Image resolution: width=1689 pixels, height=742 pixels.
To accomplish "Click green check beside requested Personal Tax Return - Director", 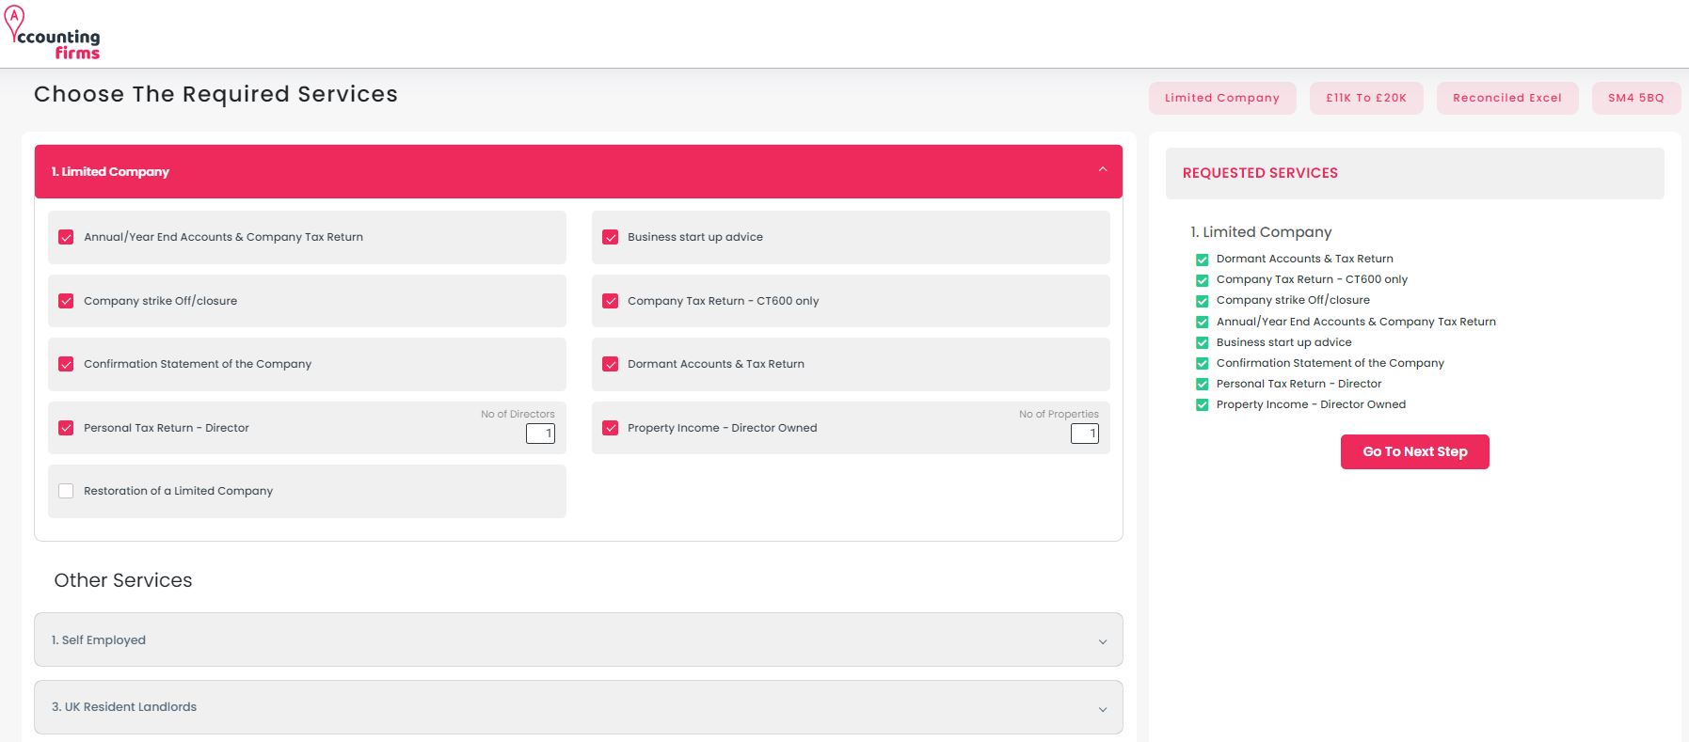I will (x=1202, y=384).
